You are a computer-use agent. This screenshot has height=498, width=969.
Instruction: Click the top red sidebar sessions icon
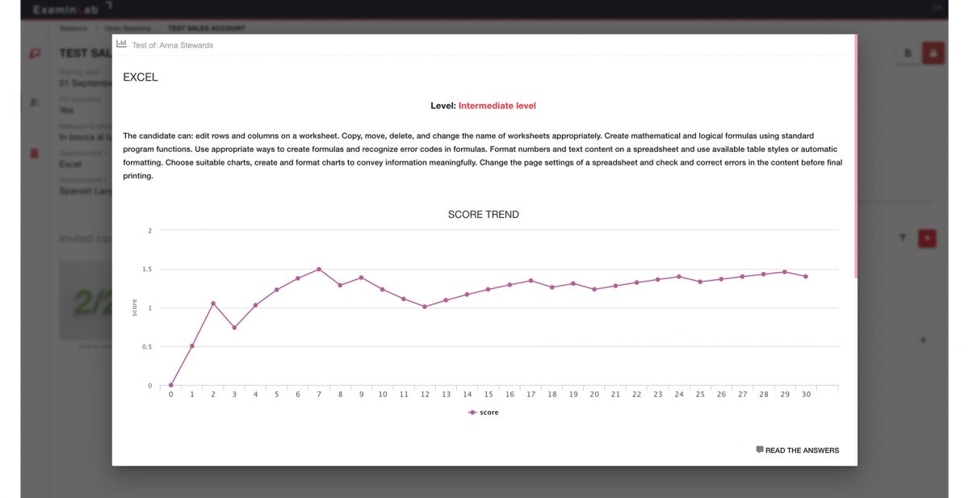click(34, 54)
